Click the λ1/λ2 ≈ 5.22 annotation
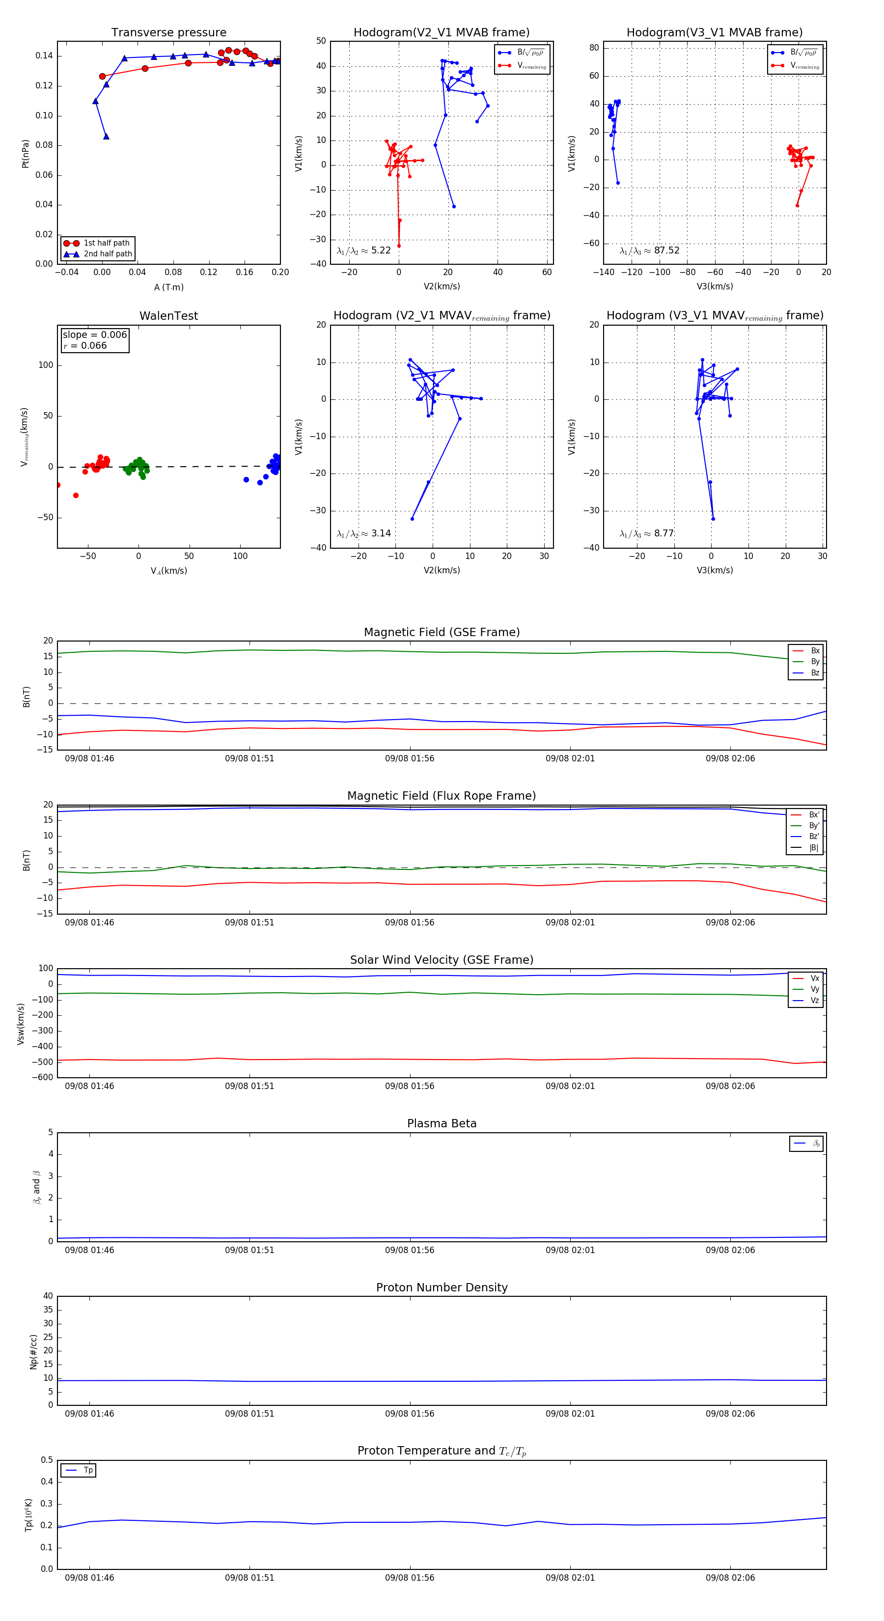This screenshot has width=884, height=1621. pyautogui.click(x=363, y=251)
